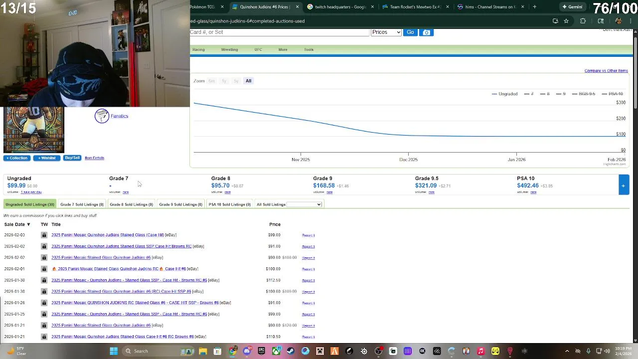Open Apple Music from the taskbar
This screenshot has width=638, height=359.
pyautogui.click(x=480, y=351)
